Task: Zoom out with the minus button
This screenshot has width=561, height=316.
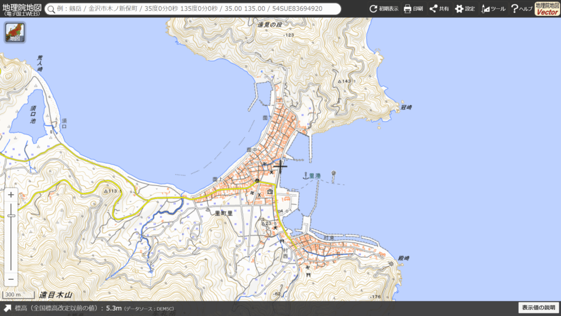Action: [x=11, y=279]
